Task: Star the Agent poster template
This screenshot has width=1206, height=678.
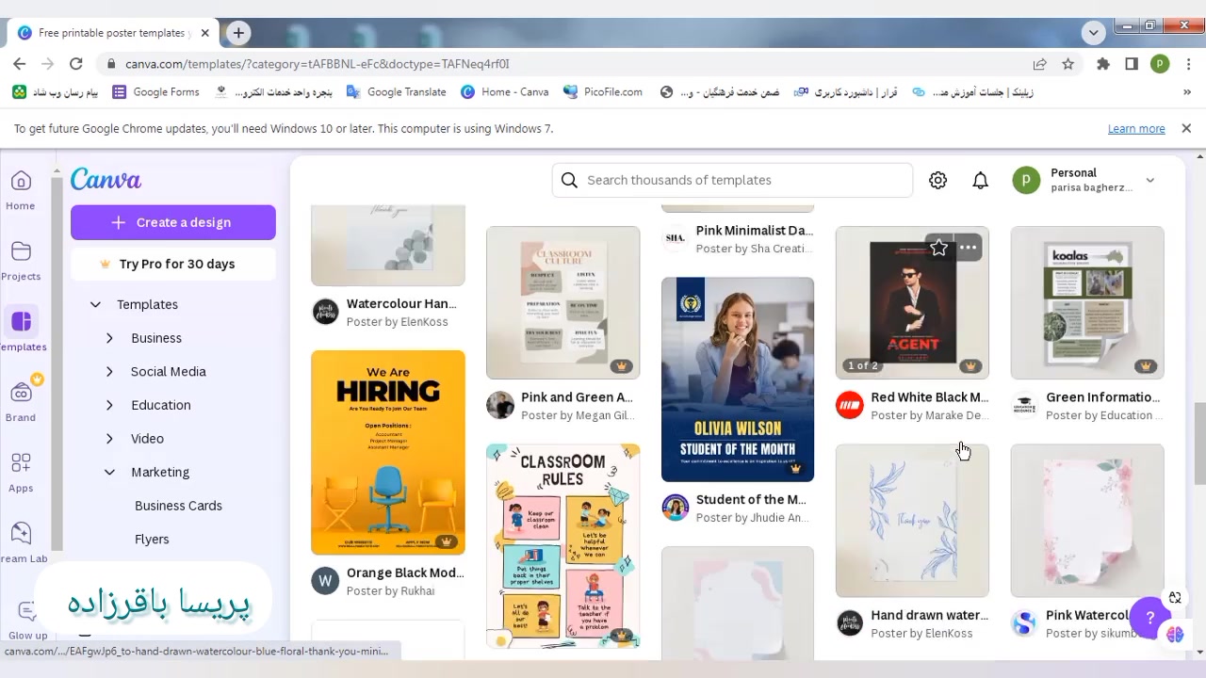Action: (938, 248)
